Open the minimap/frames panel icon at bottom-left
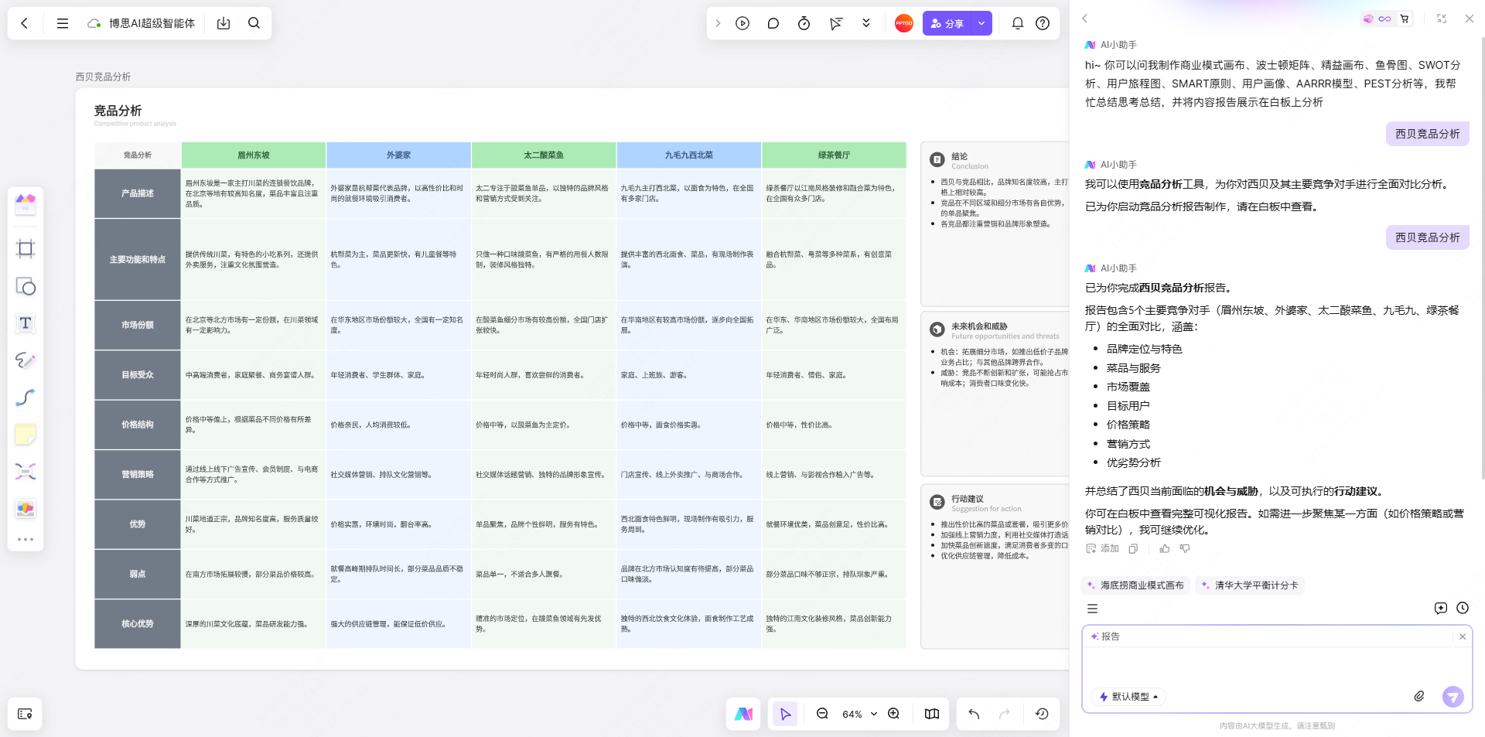 [25, 714]
